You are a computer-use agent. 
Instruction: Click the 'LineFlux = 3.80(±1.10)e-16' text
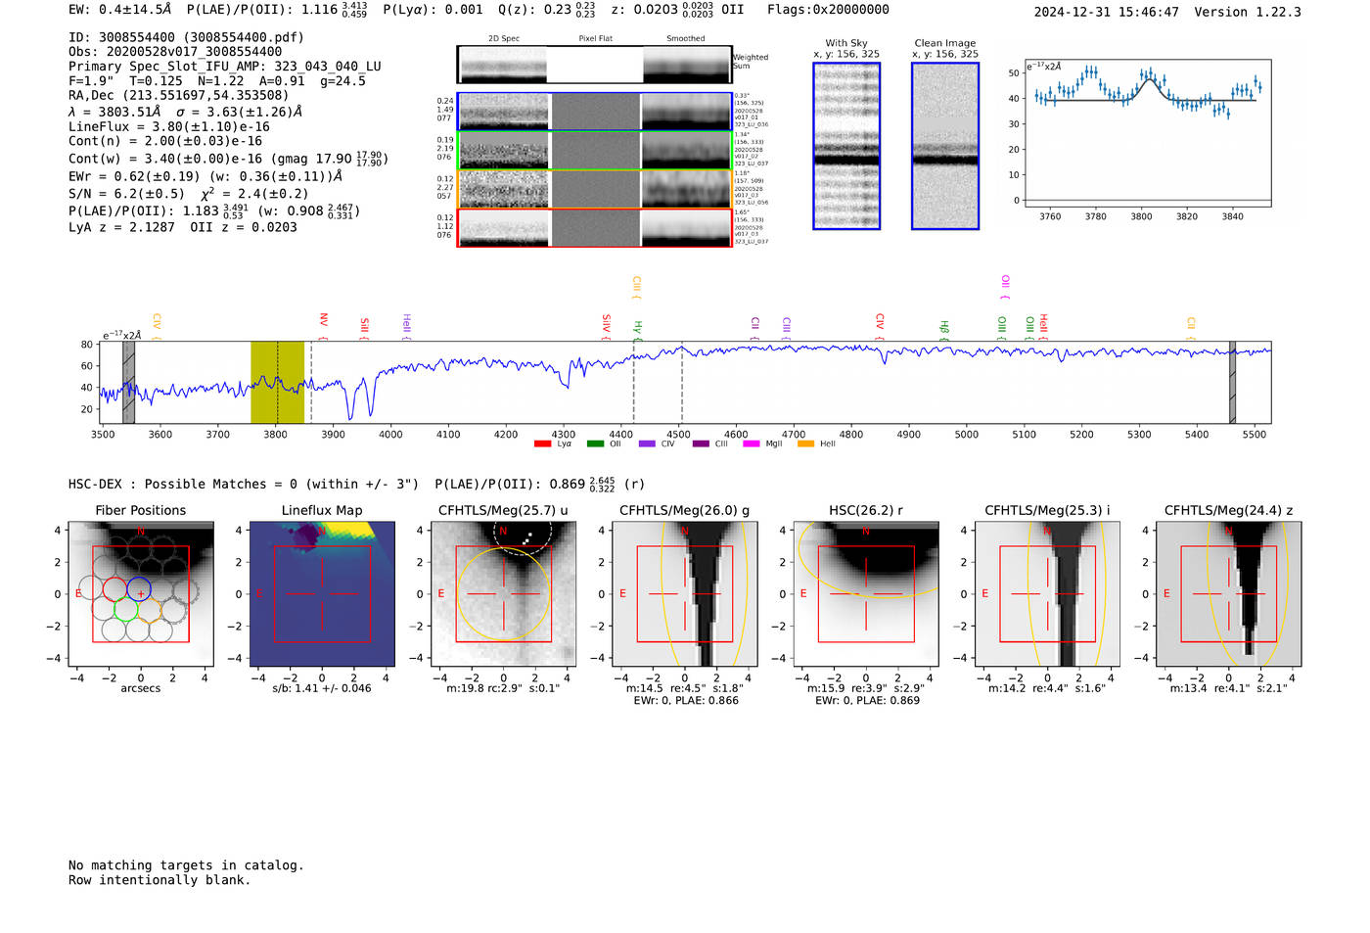point(169,127)
